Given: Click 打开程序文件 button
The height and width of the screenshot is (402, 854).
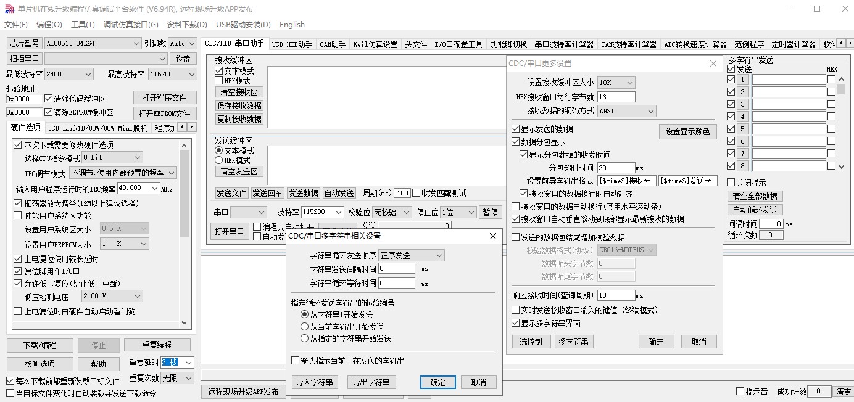Looking at the screenshot, I should [165, 97].
